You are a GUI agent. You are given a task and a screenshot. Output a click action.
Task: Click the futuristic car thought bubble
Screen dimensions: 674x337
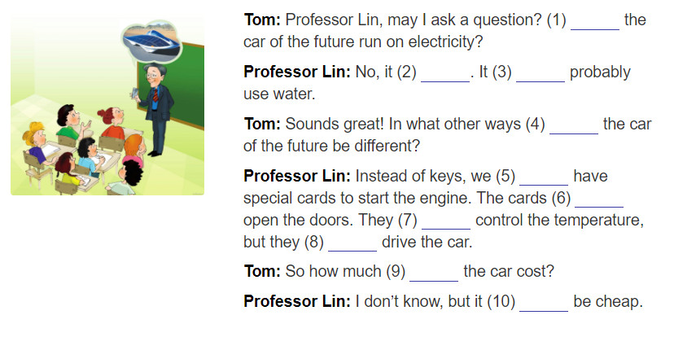[151, 42]
